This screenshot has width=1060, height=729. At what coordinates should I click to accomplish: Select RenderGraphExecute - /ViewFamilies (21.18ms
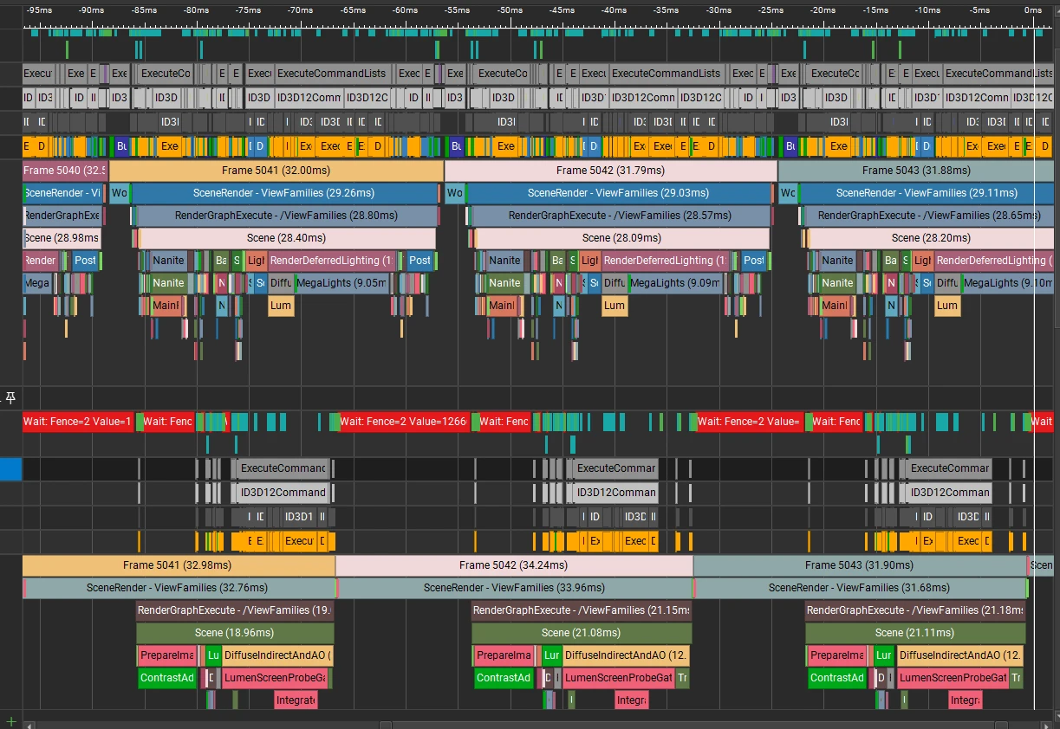click(915, 610)
